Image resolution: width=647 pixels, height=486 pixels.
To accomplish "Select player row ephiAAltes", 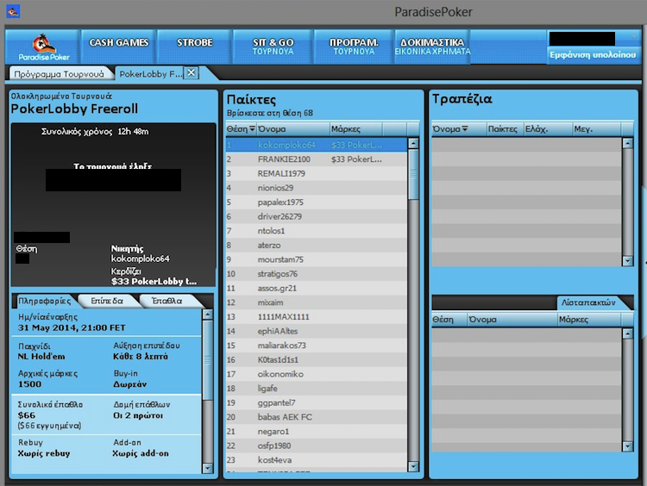I will pos(316,331).
